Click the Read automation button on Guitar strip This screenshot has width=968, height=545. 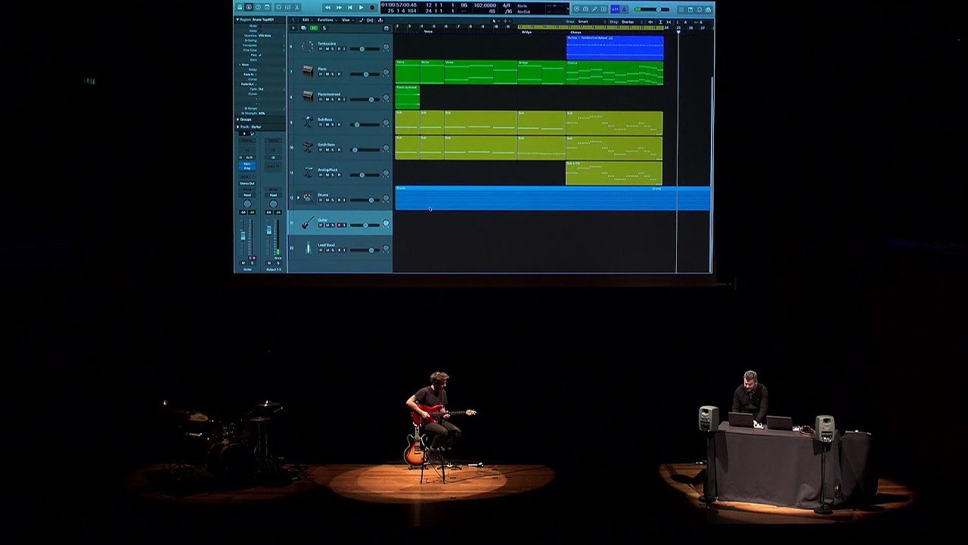point(247,195)
